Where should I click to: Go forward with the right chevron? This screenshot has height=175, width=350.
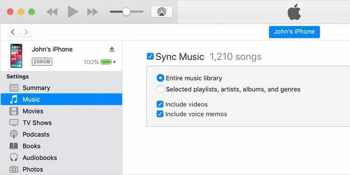click(x=26, y=32)
